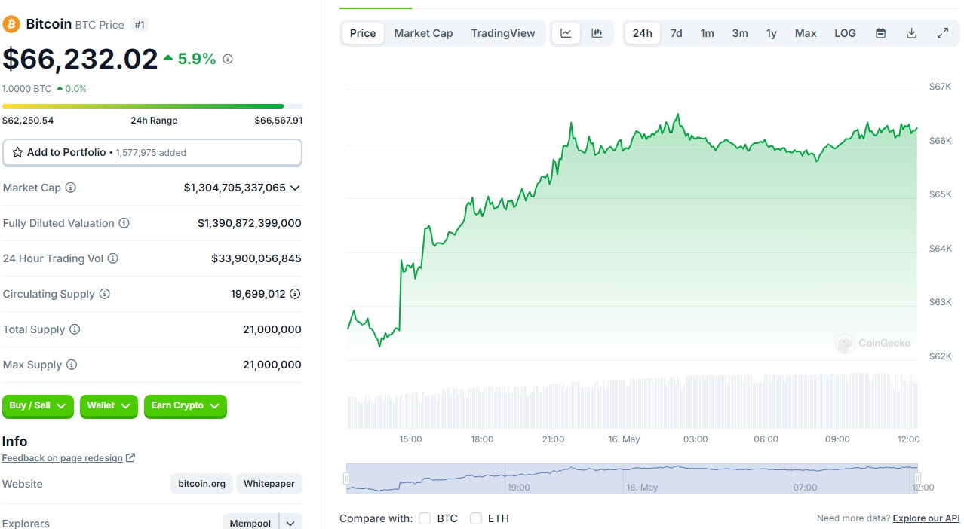The height and width of the screenshot is (529, 964).
Task: Click the $66,567.91 range high value
Action: point(278,121)
